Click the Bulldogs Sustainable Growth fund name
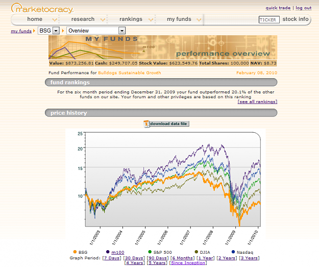The width and height of the screenshot is (319, 267). pos(130,72)
